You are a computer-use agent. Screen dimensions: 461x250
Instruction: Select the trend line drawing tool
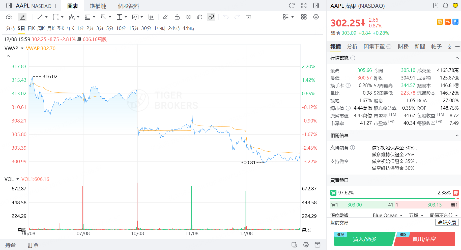point(40,17)
